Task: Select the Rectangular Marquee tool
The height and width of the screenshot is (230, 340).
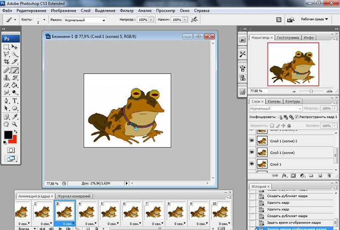Action: 6,47
